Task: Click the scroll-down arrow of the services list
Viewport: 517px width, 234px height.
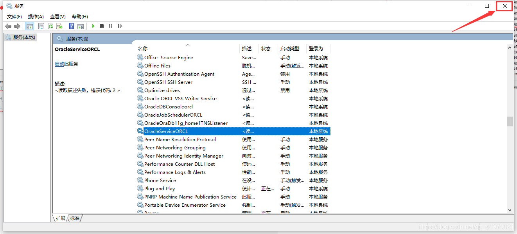Action: [510, 209]
